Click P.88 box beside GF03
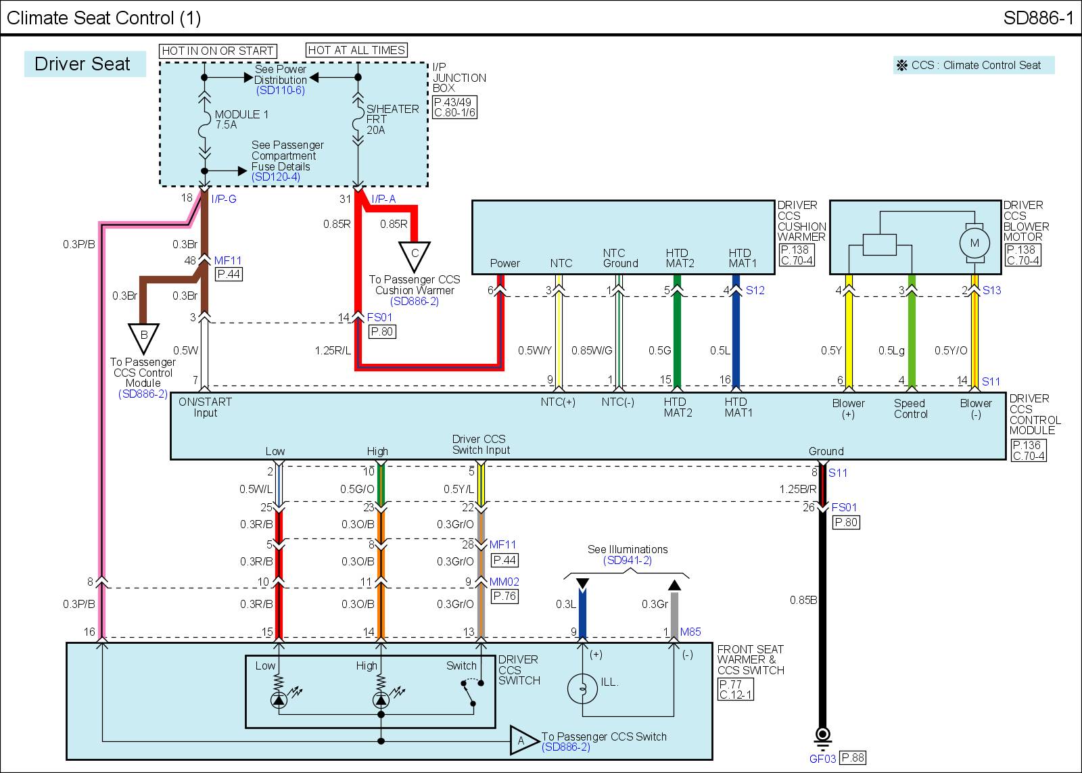 [x=853, y=758]
